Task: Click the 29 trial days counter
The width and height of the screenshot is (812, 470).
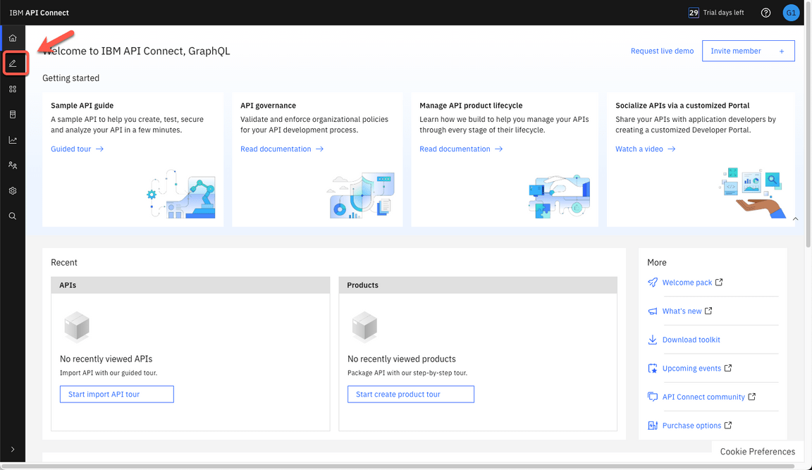Action: pyautogui.click(x=694, y=13)
